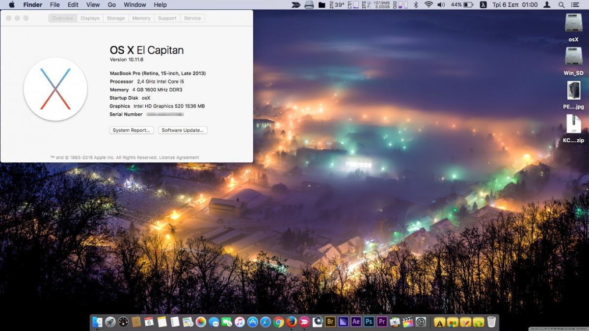Open yellow Utilities tools folder in Dock
This screenshot has width=589, height=331.
click(465, 322)
